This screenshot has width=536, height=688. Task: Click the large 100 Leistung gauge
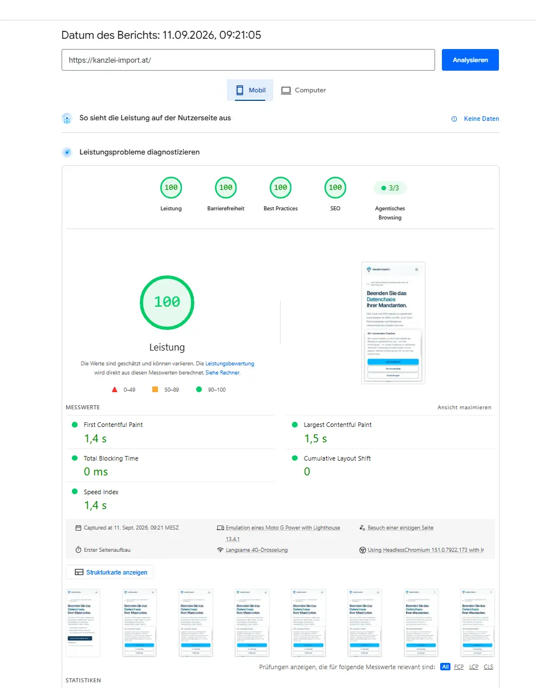[167, 302]
